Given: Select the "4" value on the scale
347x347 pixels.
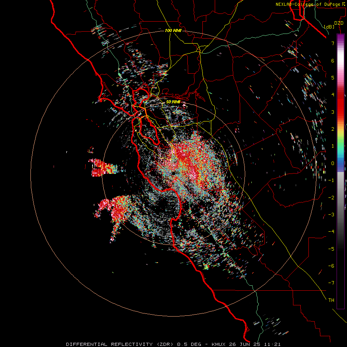Looking at the screenshot, I should click(333, 95).
